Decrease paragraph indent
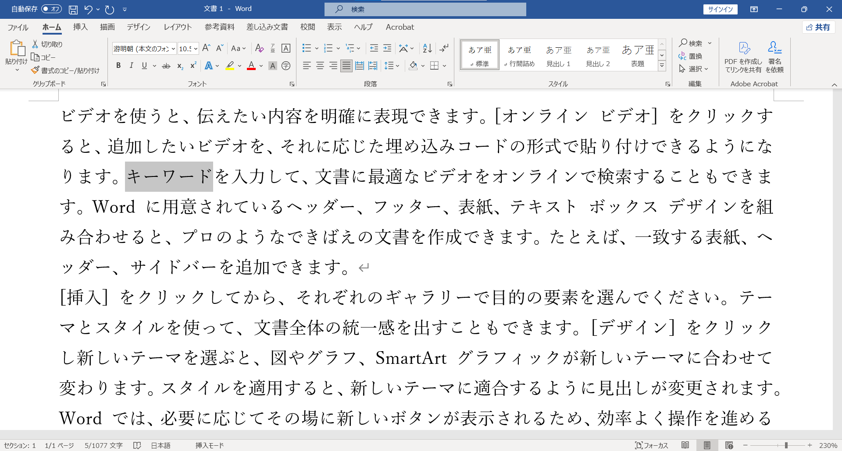Image resolution: width=842 pixels, height=451 pixels. tap(374, 48)
